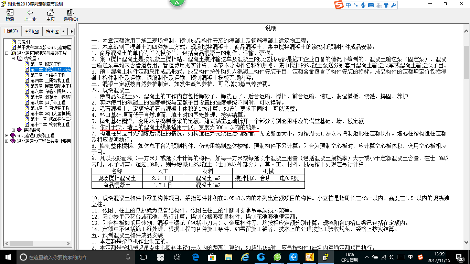Open 关于发布2013版 topic in tree
470x264 pixels.
[x=44, y=47]
